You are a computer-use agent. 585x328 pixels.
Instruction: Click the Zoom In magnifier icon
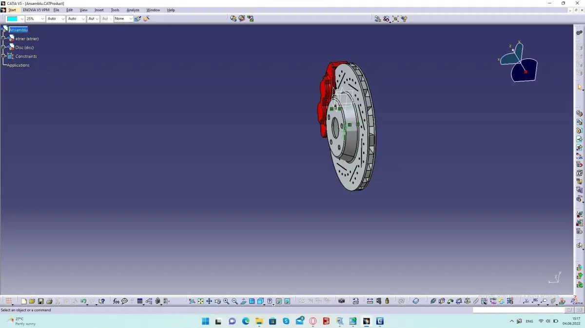point(226,301)
